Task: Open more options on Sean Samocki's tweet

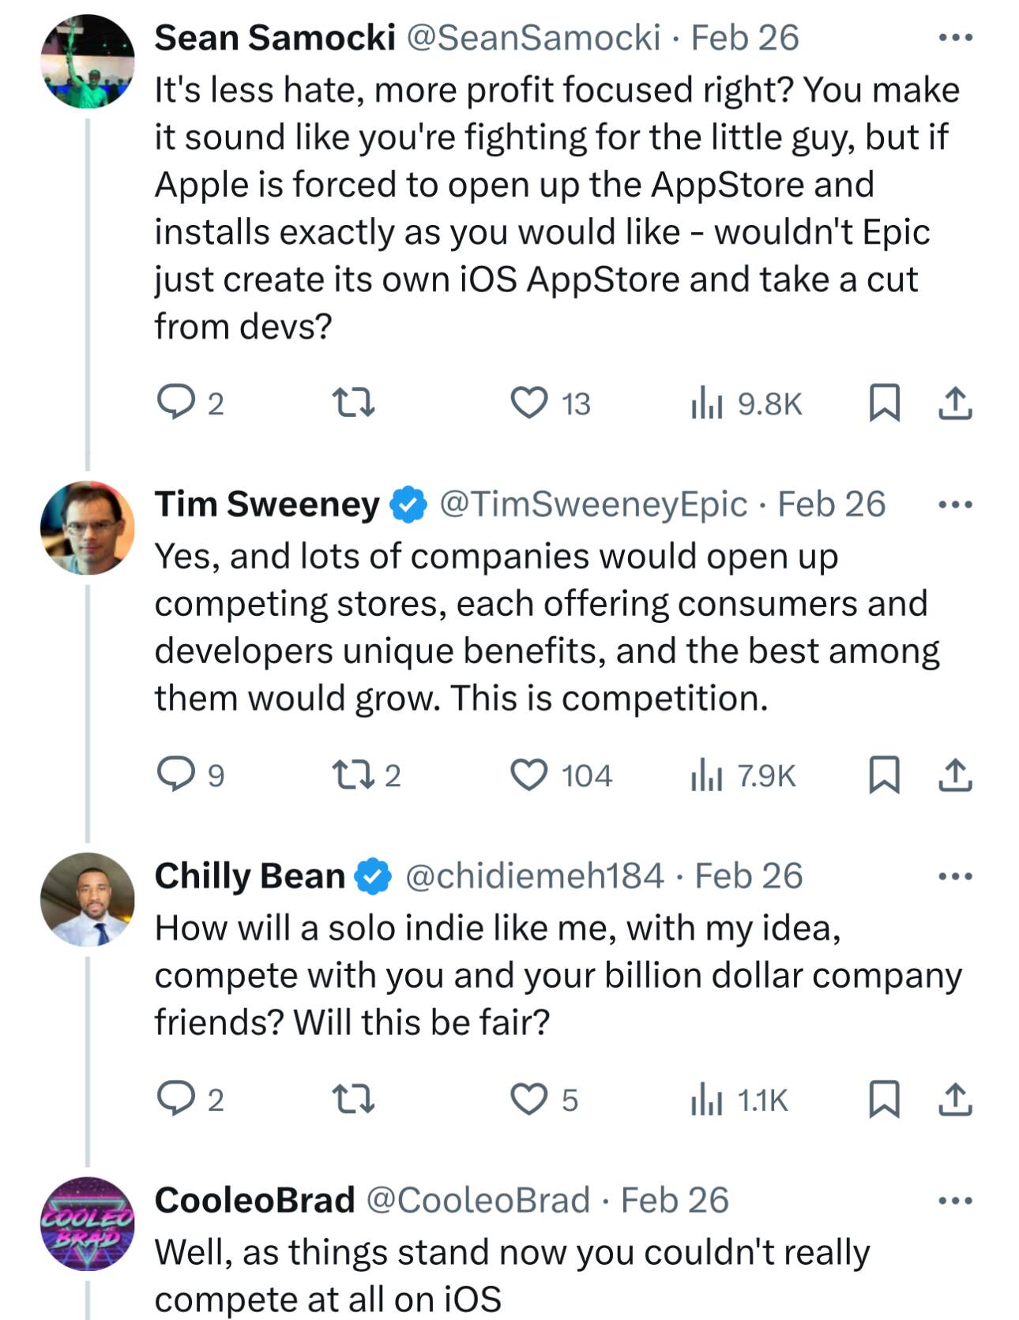Action: [955, 37]
